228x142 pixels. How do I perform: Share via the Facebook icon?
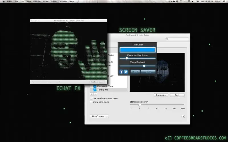(x=121, y=72)
